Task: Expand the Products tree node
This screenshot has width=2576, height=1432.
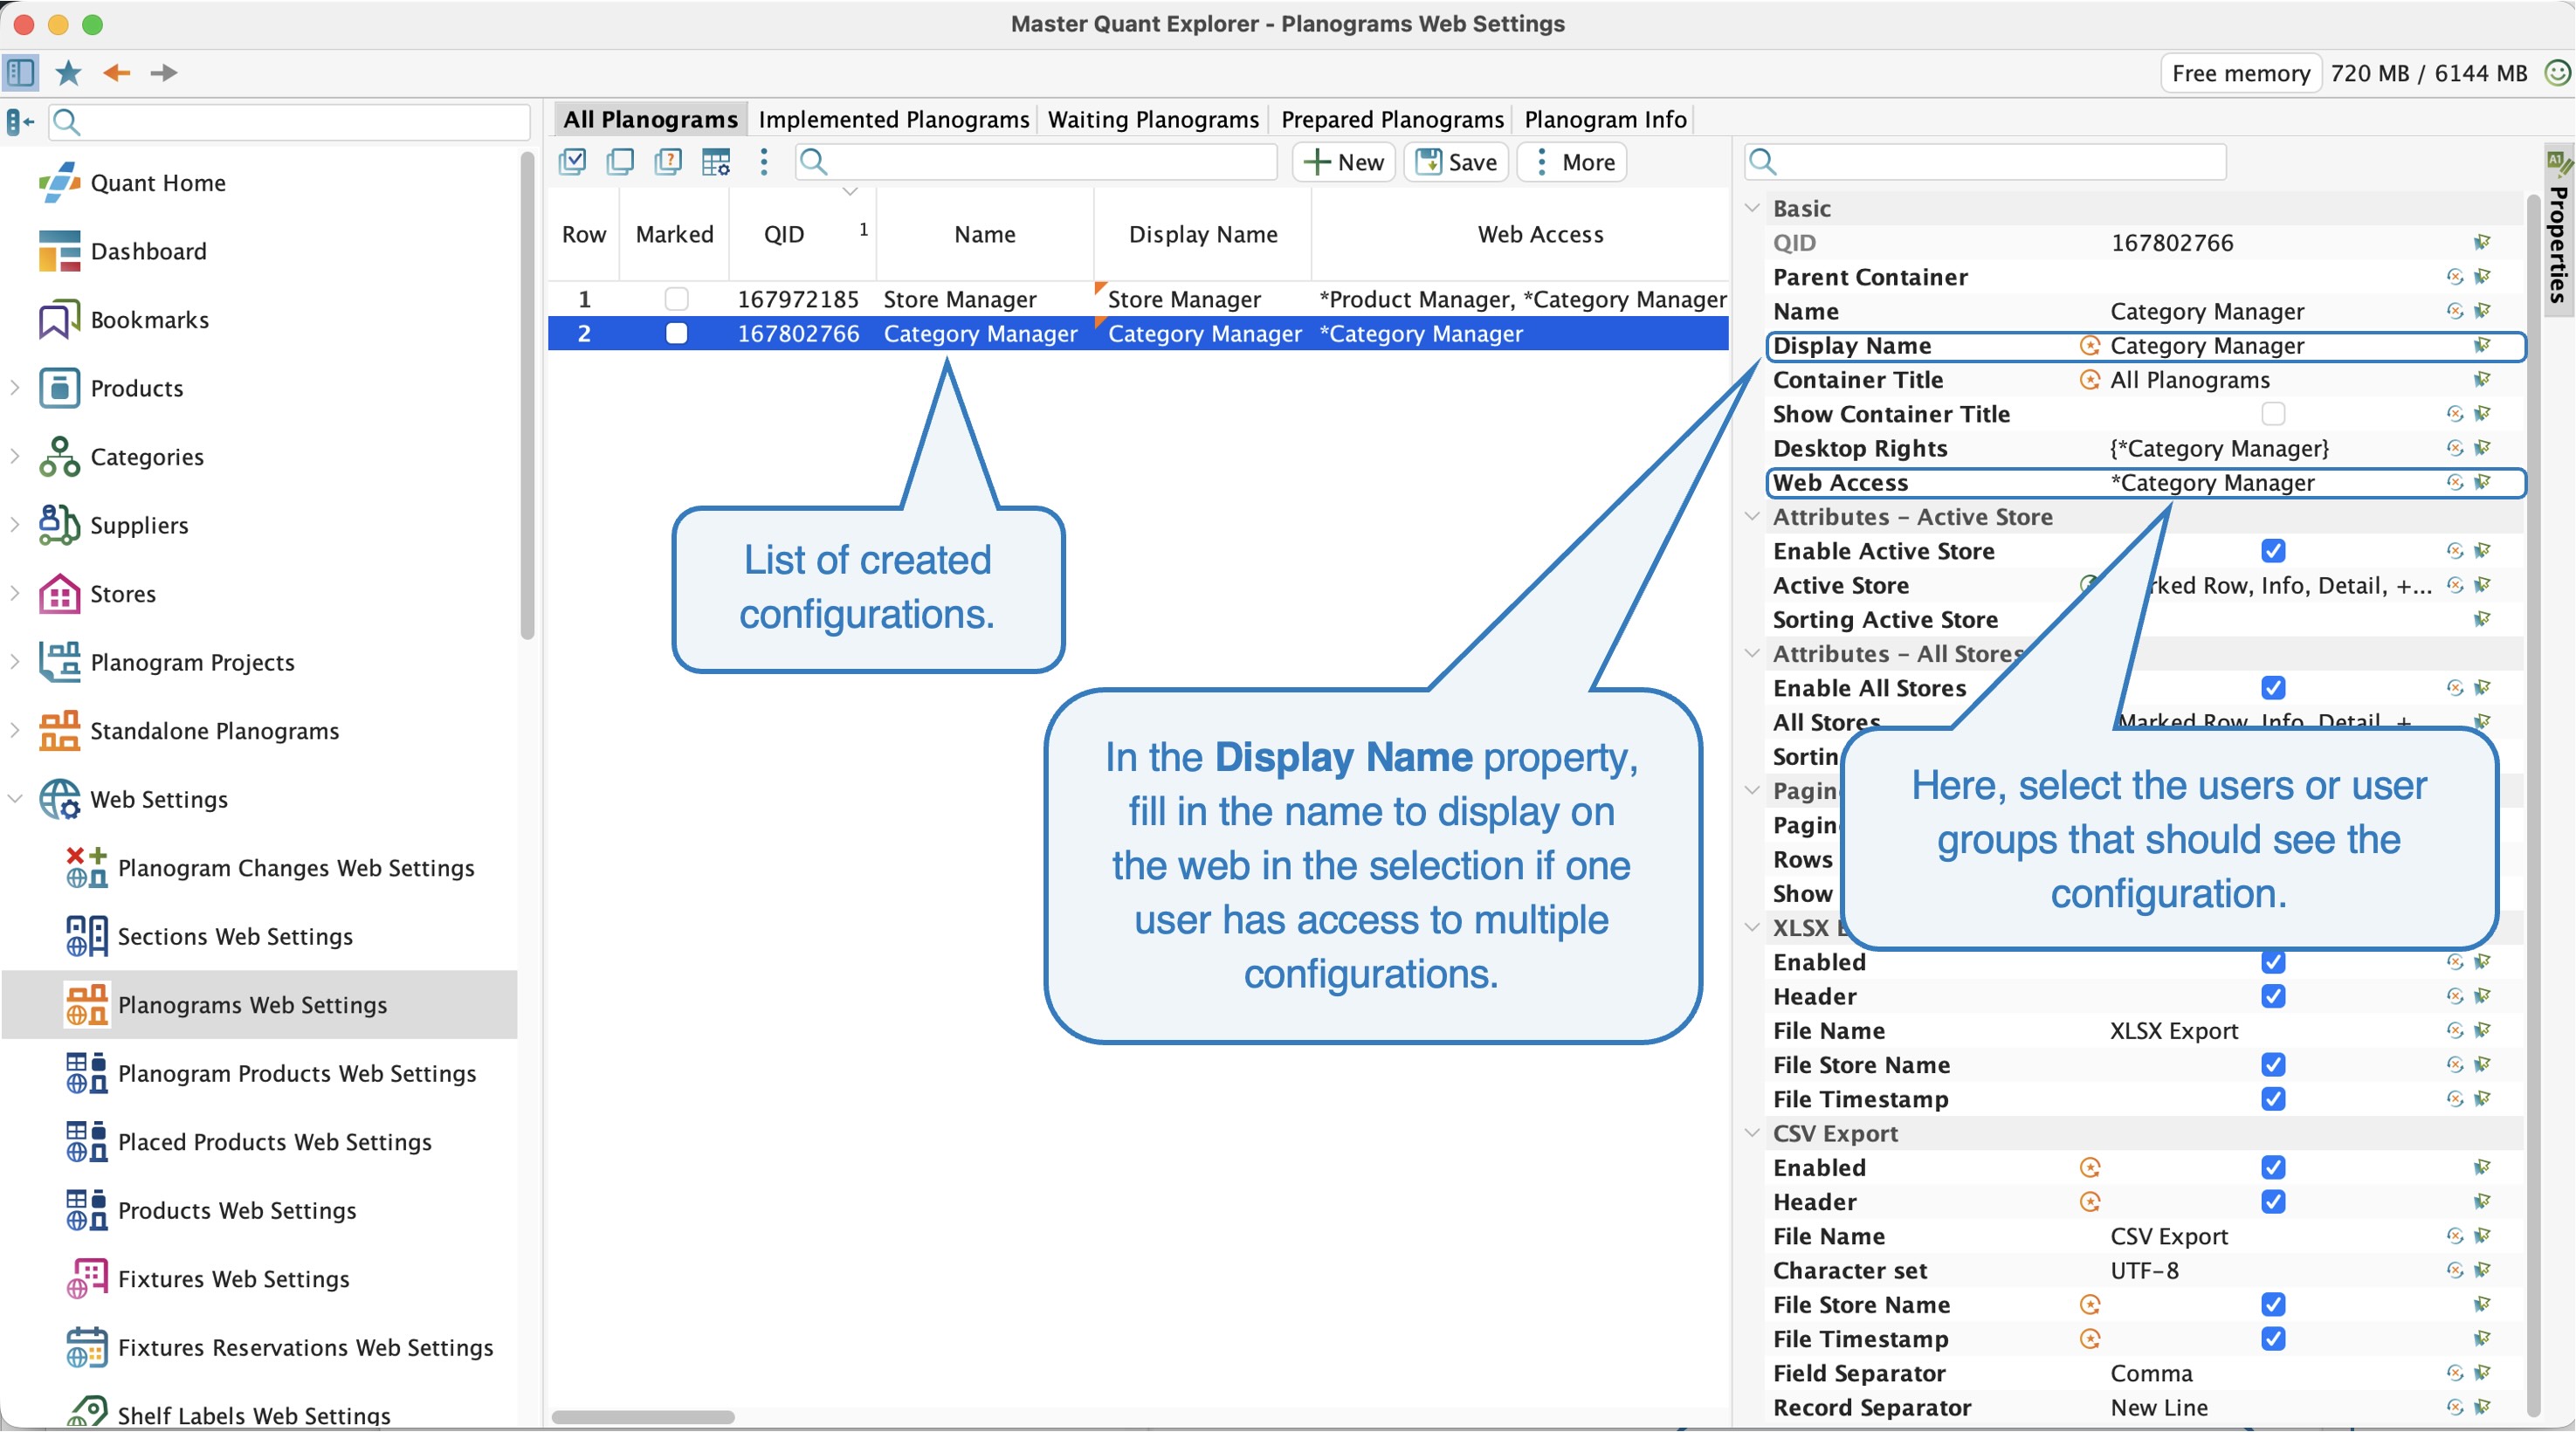Action: [15, 388]
